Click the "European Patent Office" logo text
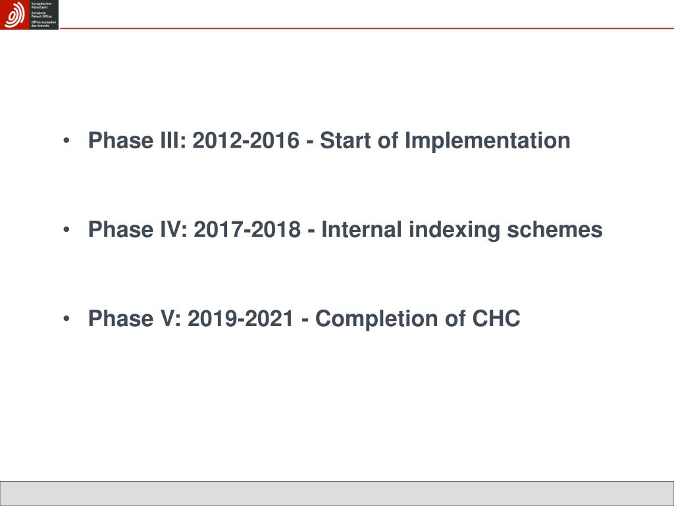 (41, 14)
